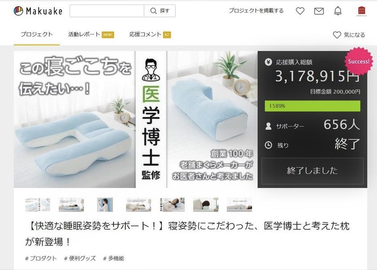377x270 pixels.
Task: Click the # プロダクト tag
Action: pyautogui.click(x=41, y=258)
